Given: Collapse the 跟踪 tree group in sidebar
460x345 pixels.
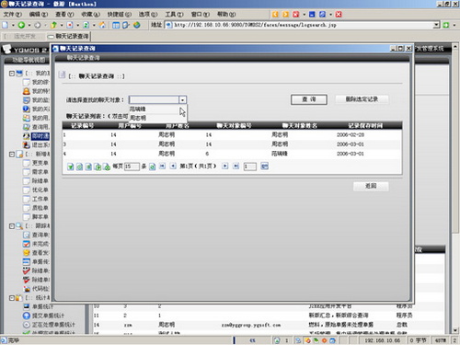Looking at the screenshot, I should click(12, 226).
